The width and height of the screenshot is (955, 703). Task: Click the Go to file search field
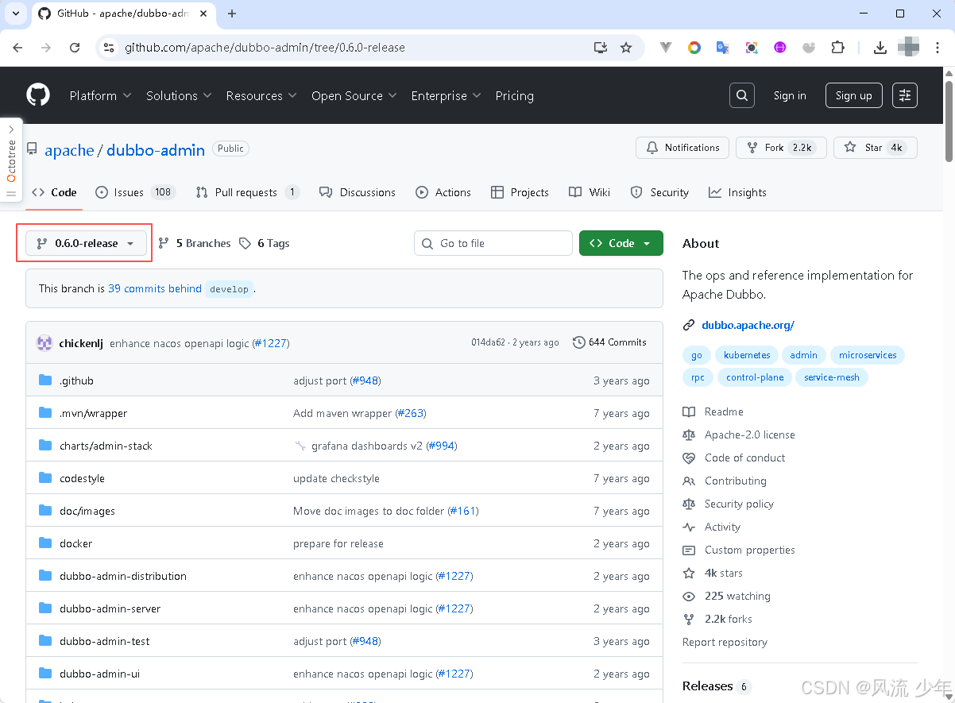tap(493, 243)
